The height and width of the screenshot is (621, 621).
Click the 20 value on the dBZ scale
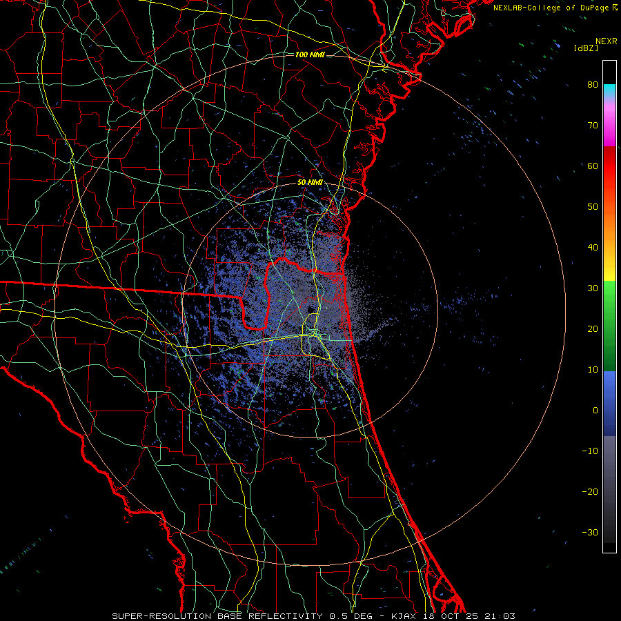[x=593, y=329]
